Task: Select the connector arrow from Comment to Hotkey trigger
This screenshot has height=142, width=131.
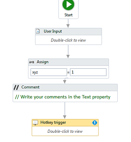Action: (65, 110)
